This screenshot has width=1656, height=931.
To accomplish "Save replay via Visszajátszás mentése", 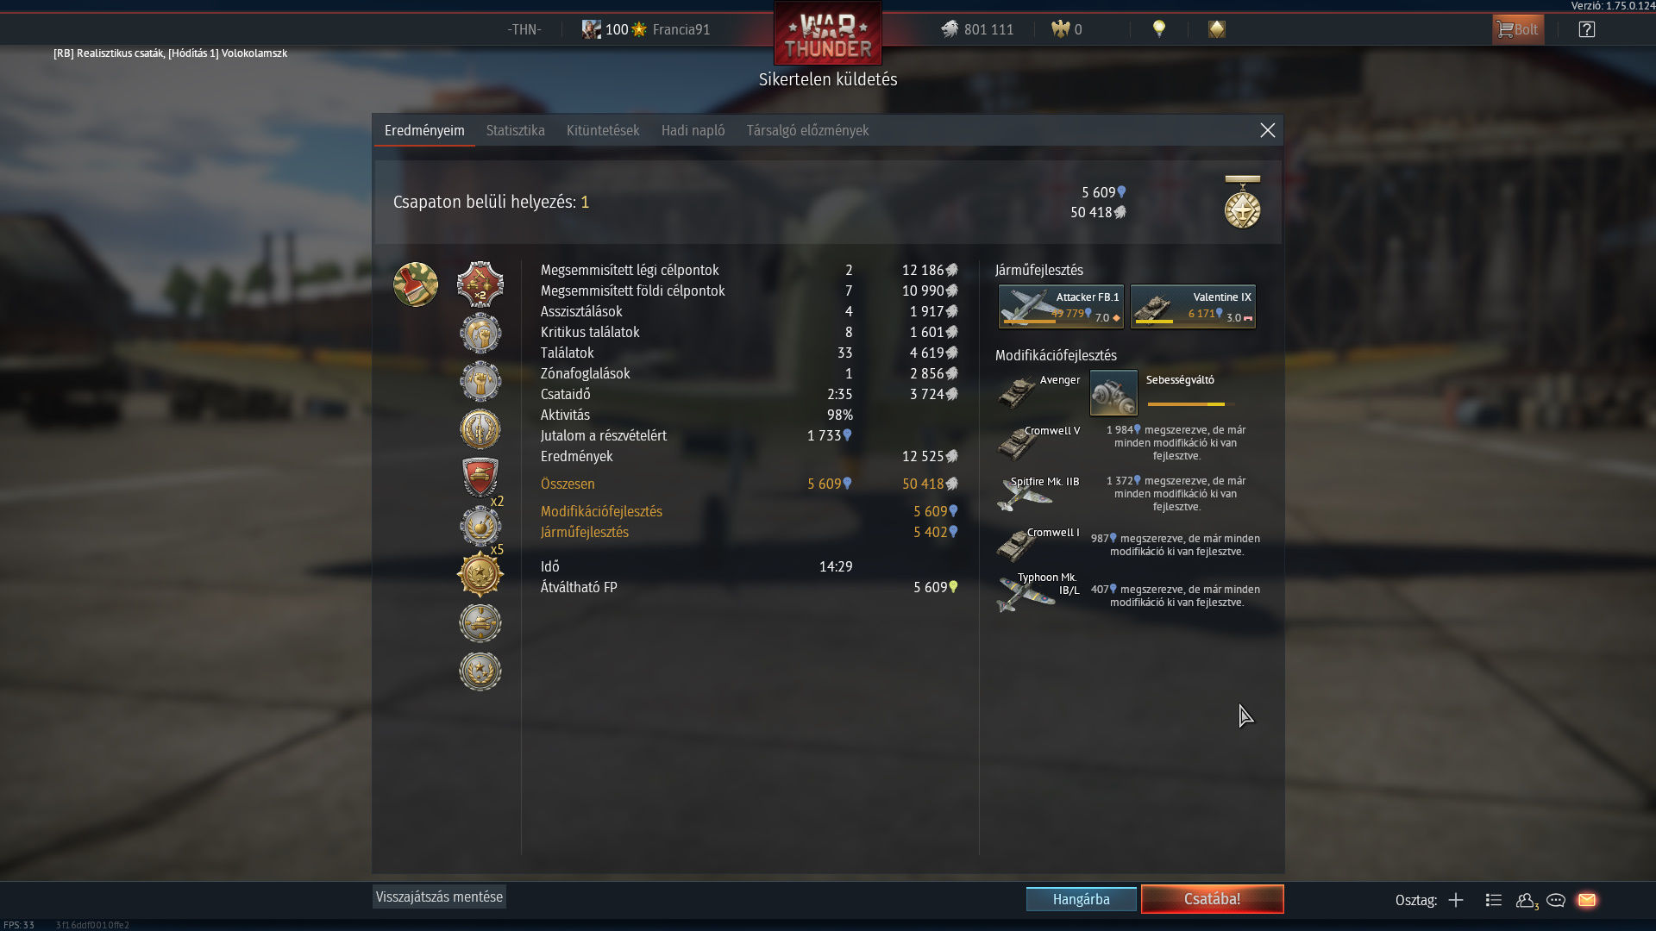I will click(439, 897).
